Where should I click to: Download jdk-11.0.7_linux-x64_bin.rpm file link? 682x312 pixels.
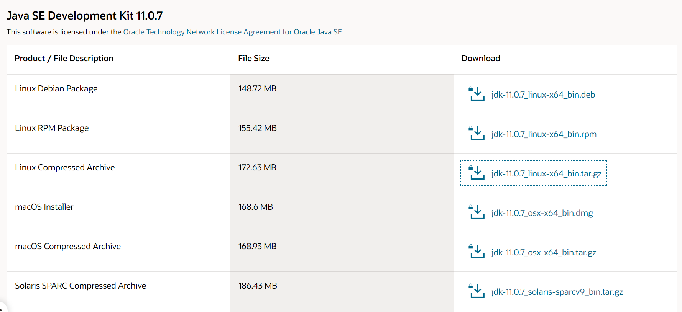click(x=544, y=134)
